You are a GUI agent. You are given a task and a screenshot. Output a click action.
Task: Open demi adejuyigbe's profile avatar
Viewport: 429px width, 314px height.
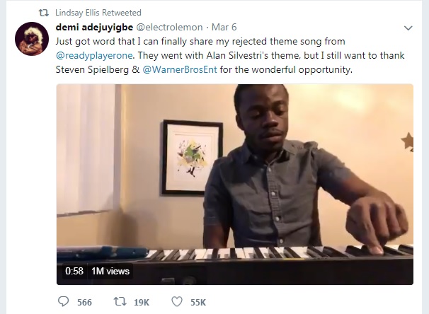click(32, 39)
